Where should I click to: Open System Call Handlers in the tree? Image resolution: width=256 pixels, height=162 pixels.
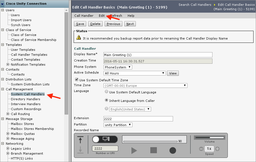28,94
